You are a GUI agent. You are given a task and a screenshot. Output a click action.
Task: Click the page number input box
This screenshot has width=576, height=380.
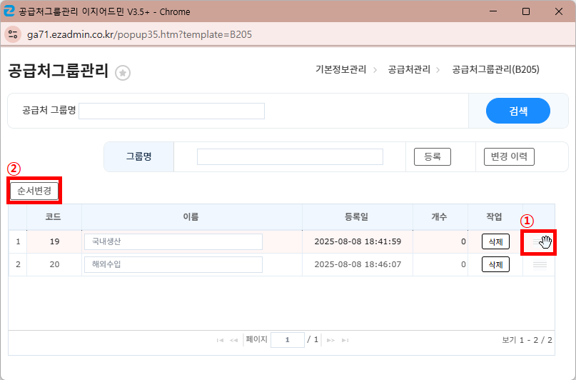[288, 340]
